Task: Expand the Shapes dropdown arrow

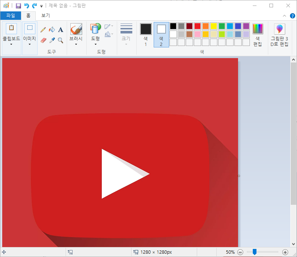Action: [x=95, y=44]
